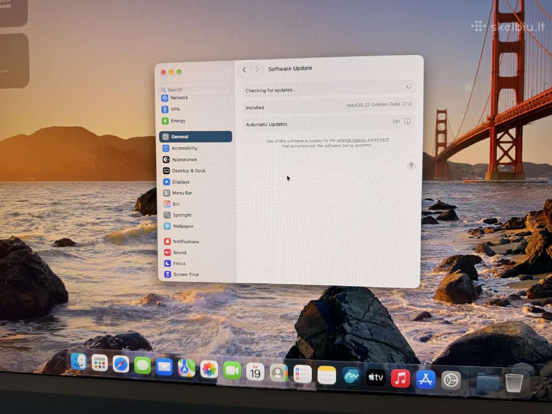Click the Search field in sidebar
Screen dimensions: 552x414
[195, 89]
